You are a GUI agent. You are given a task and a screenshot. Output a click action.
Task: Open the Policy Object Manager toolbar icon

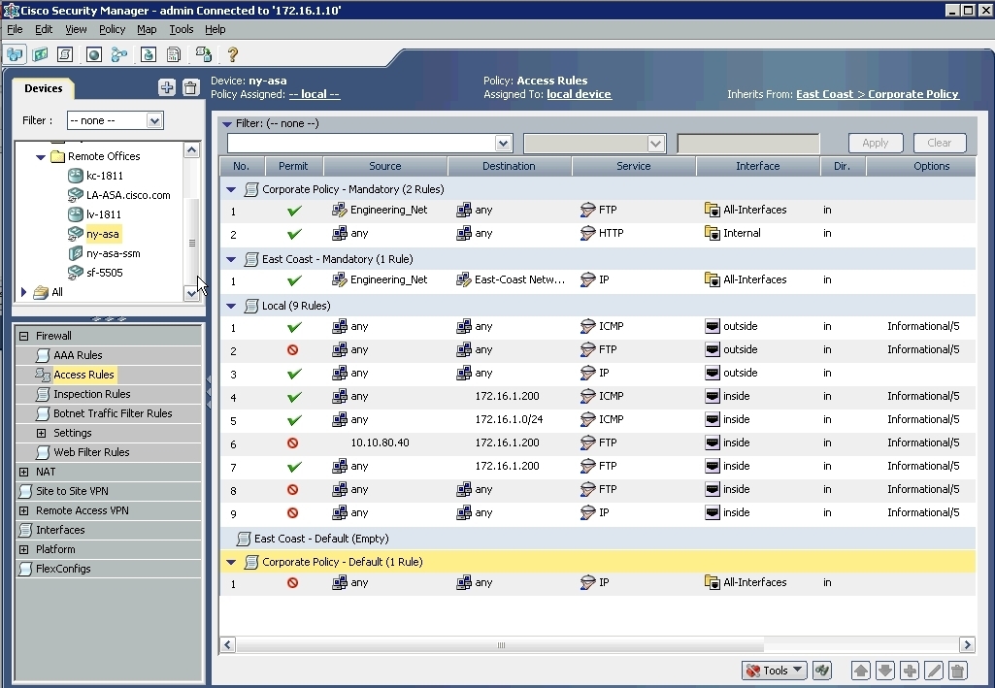tap(94, 54)
